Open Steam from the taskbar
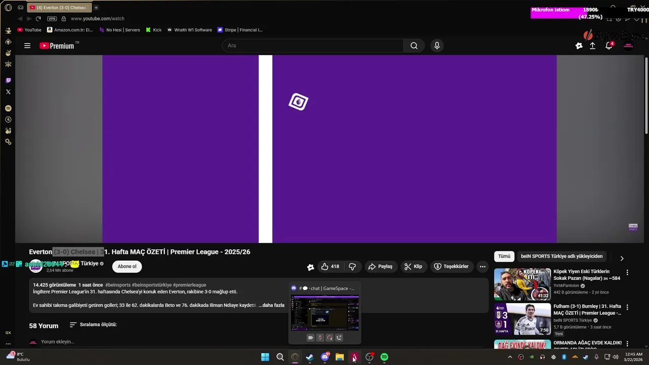Viewport: 649px width, 365px height. (x=310, y=357)
